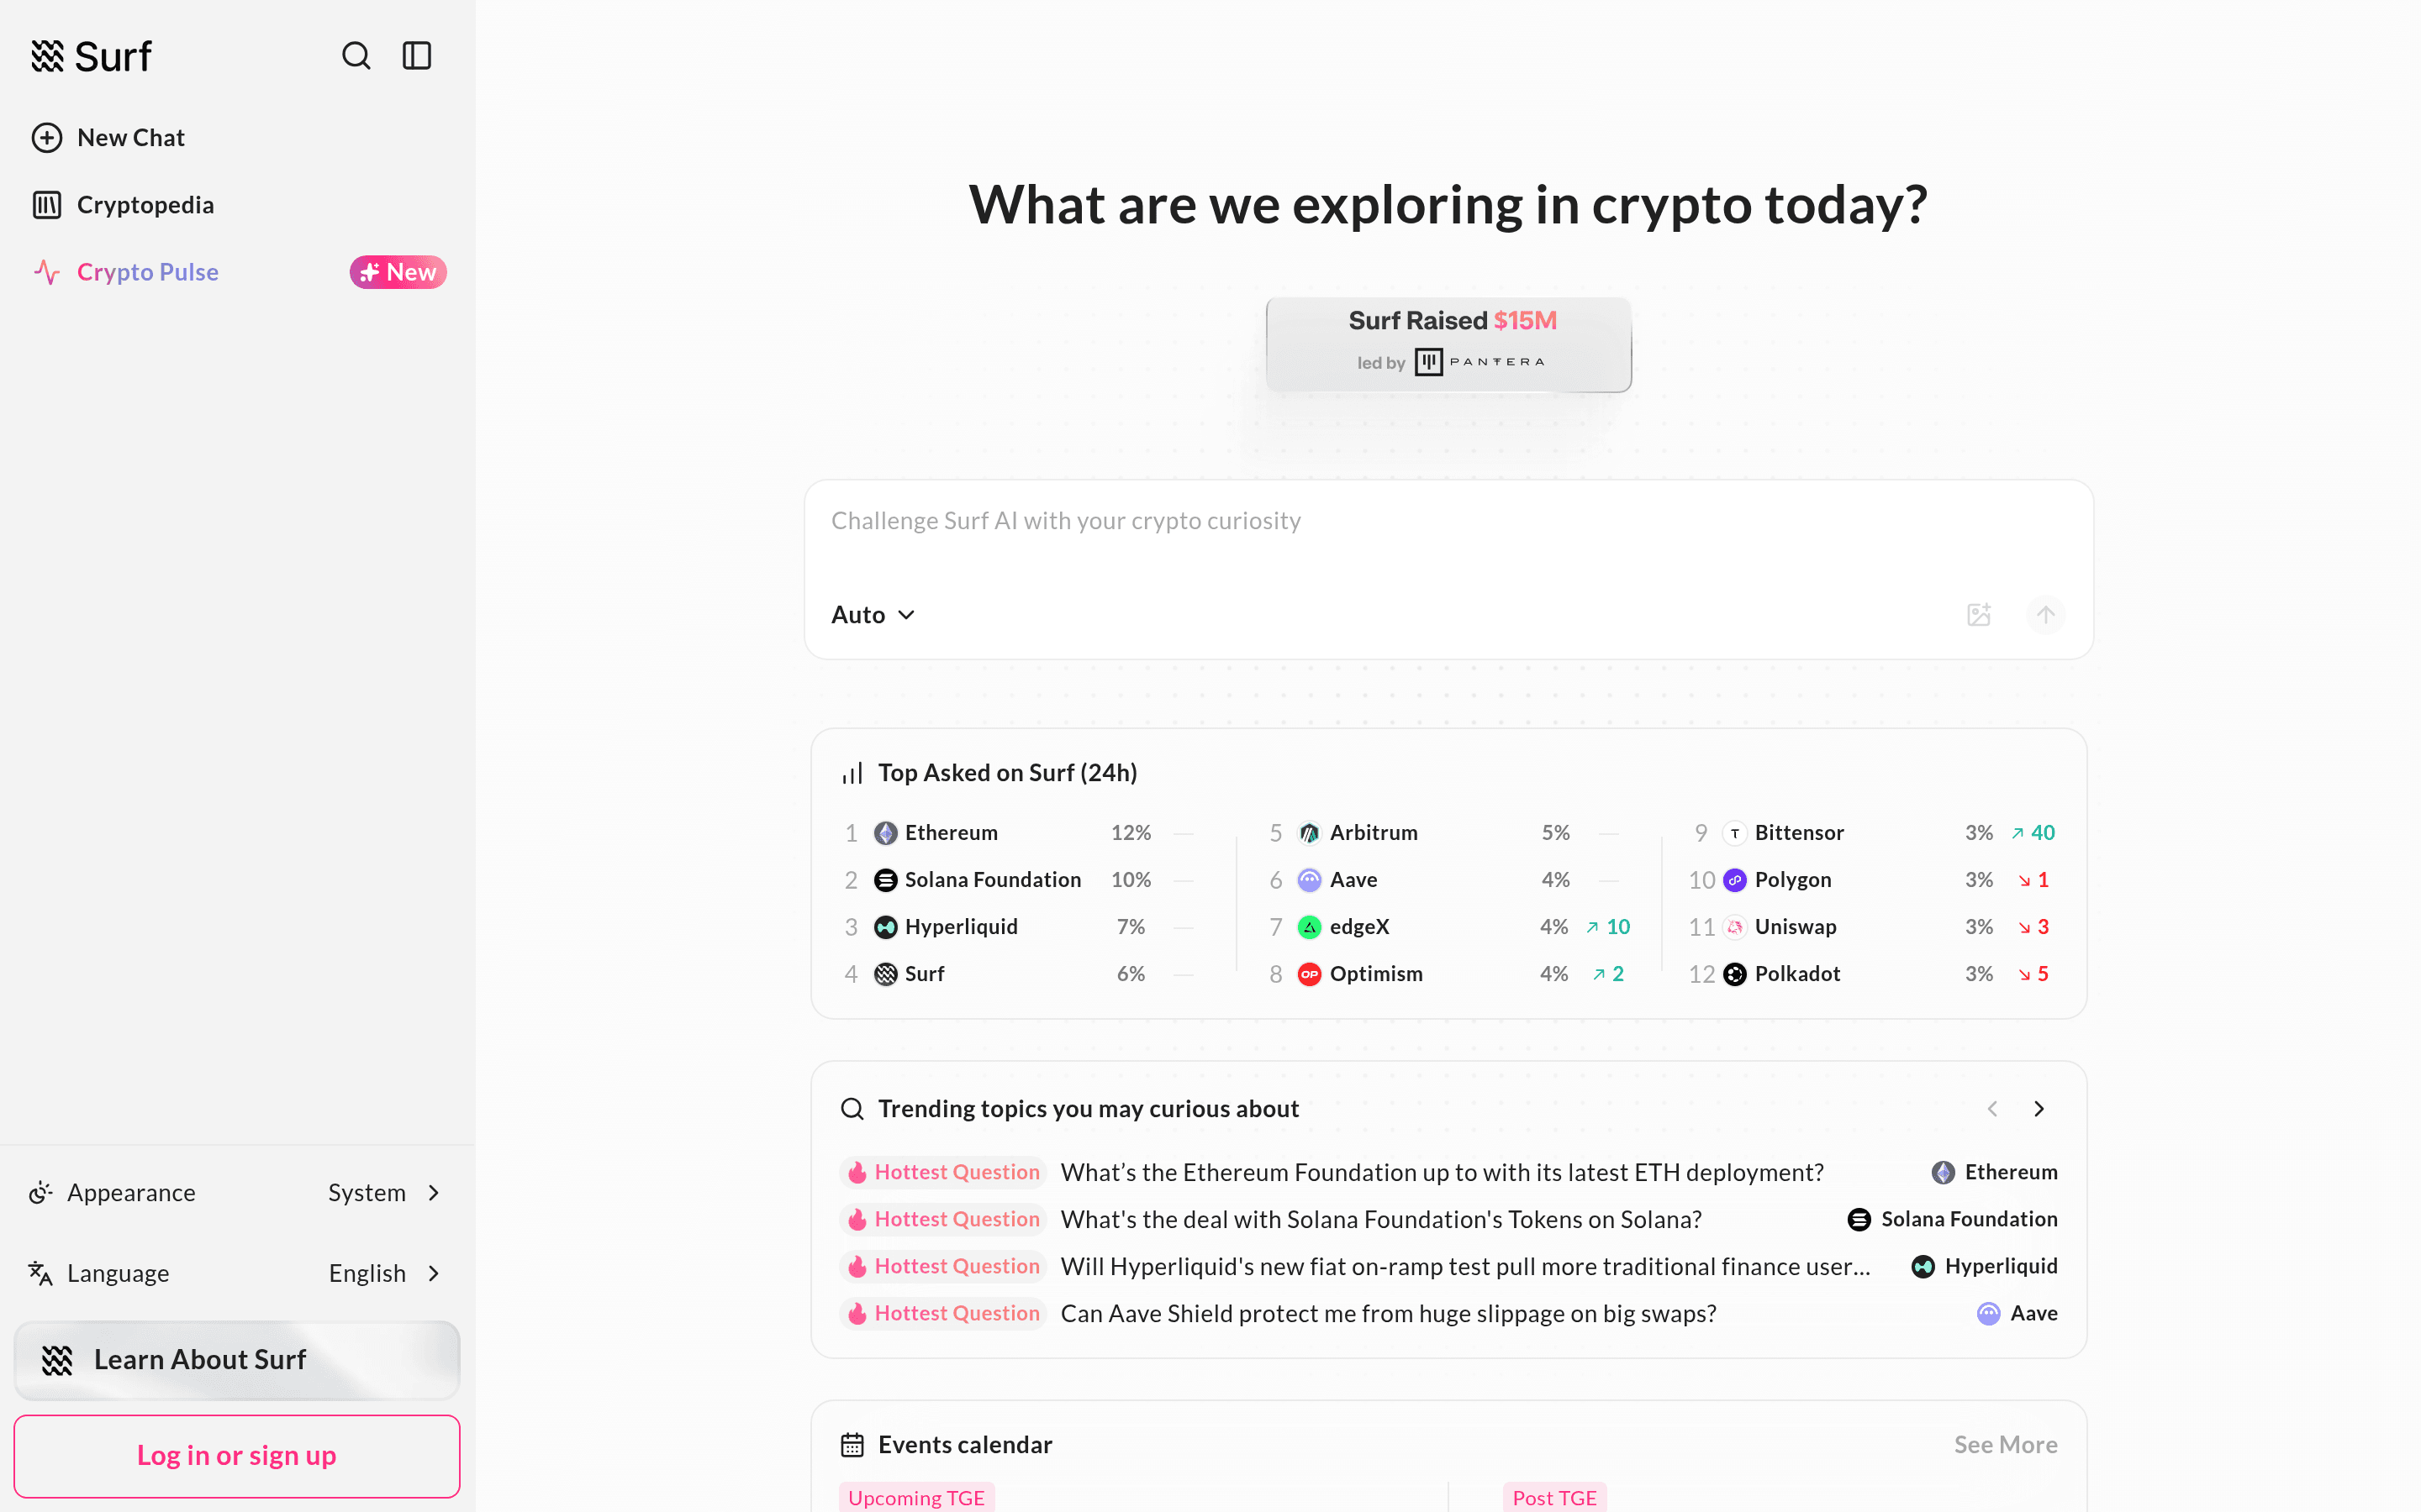Image resolution: width=2421 pixels, height=1512 pixels.
Task: Collapse the sidebar using the panel icon
Action: [x=417, y=56]
